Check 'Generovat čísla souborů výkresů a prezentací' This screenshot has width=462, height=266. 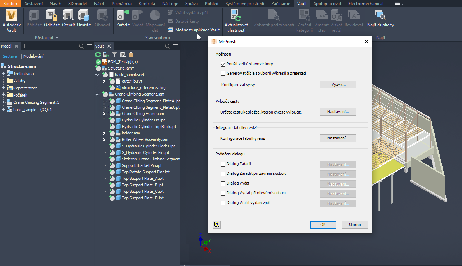point(223,73)
